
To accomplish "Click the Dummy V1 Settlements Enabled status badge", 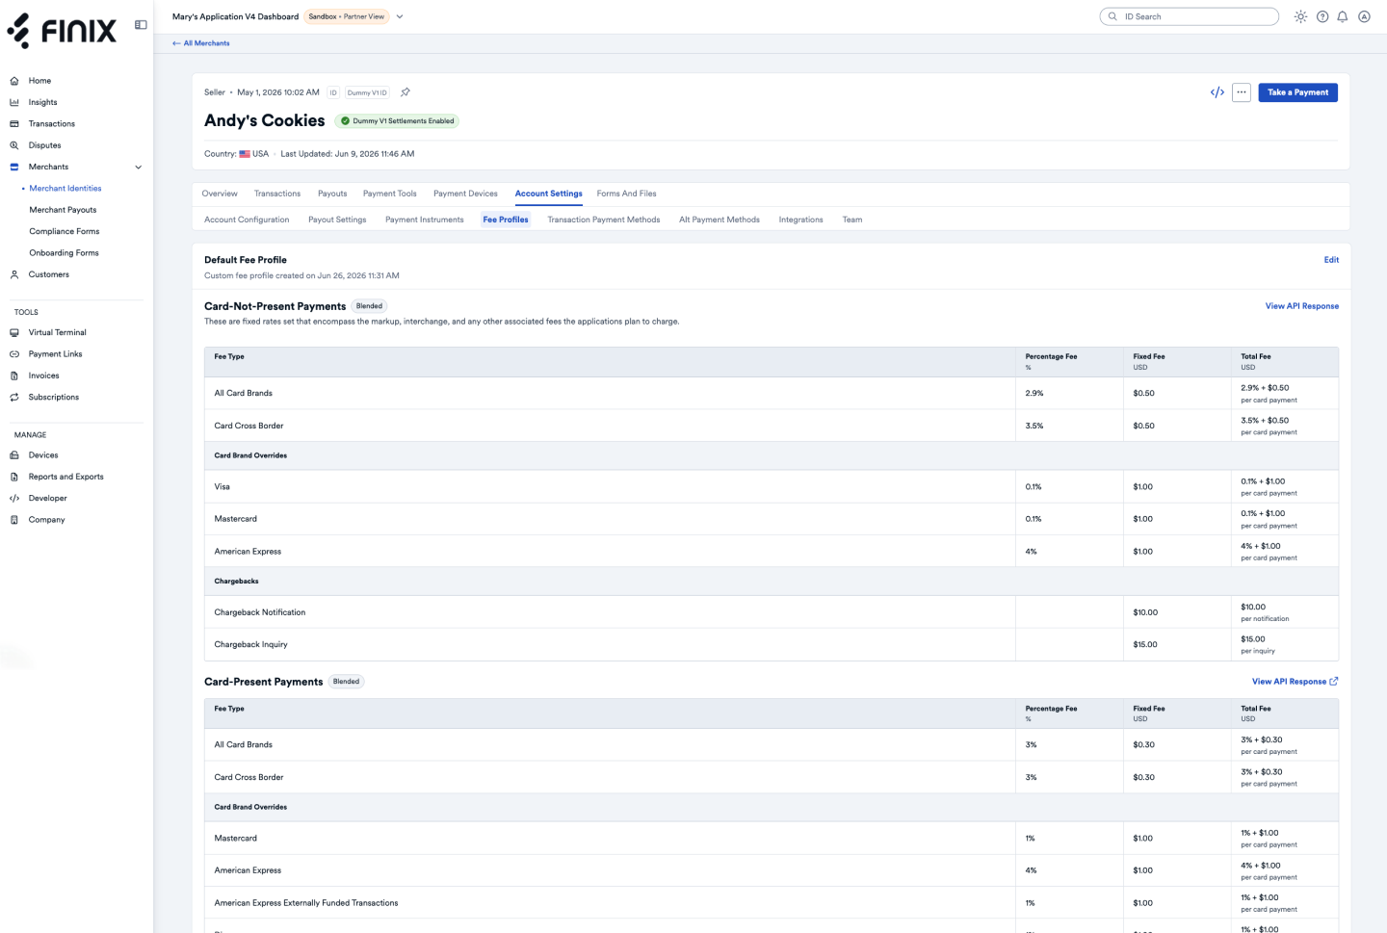I will click(397, 121).
